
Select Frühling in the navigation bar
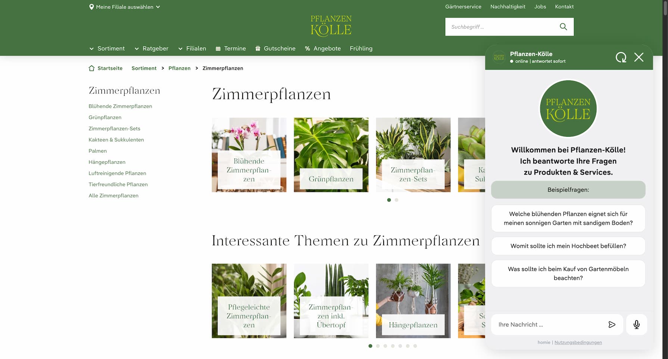point(361,48)
